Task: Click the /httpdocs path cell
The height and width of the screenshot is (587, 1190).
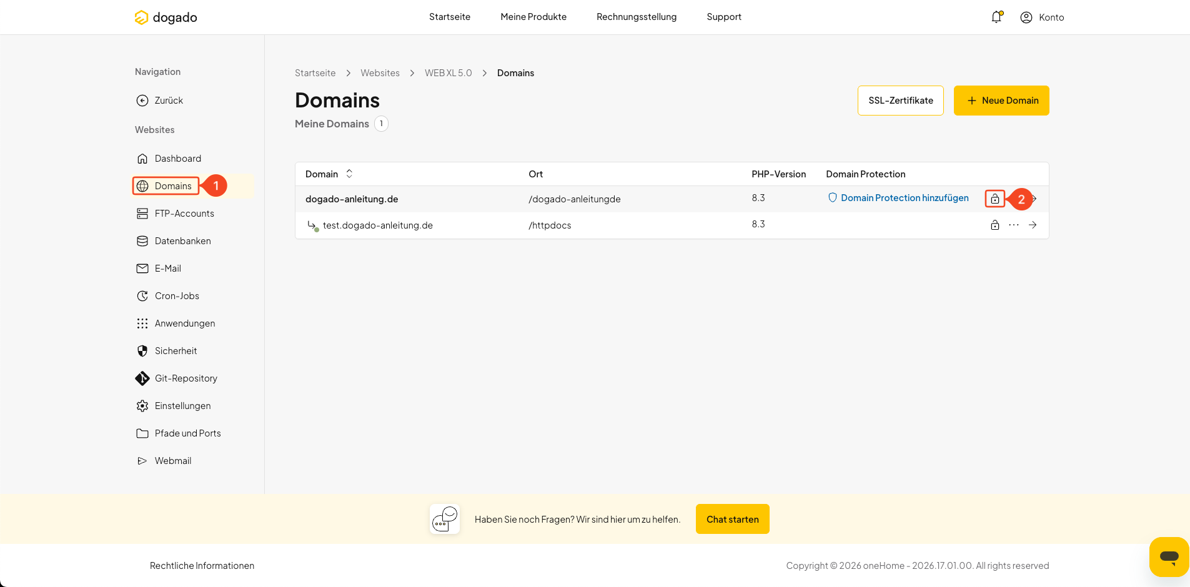Action: 550,225
